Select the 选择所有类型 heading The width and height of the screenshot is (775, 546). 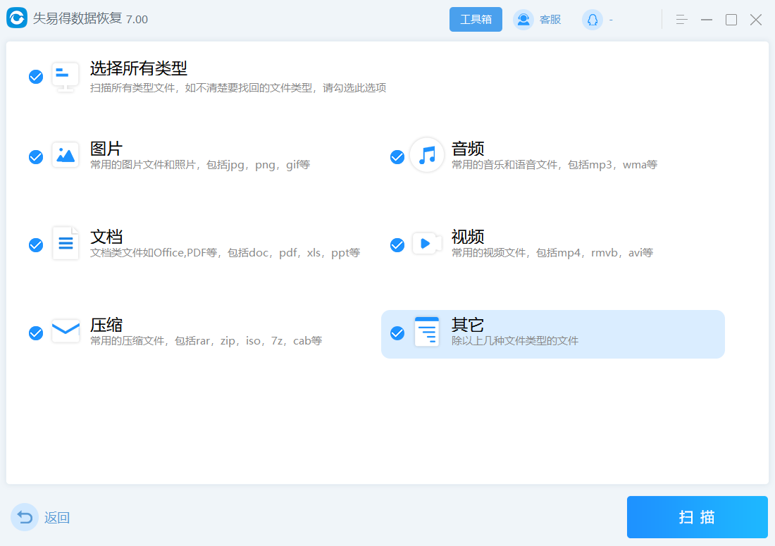(138, 68)
